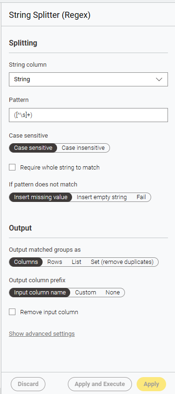Select Fail if pattern does not match
This screenshot has width=175, height=394.
coord(141,197)
